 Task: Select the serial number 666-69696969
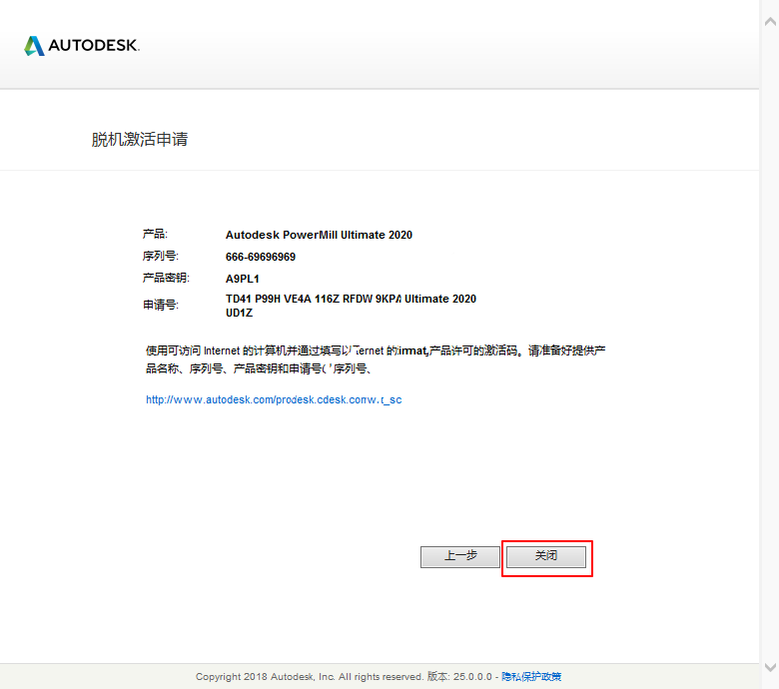click(x=261, y=257)
